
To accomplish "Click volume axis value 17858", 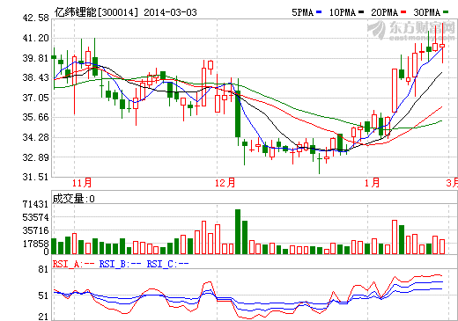I will coord(35,244).
